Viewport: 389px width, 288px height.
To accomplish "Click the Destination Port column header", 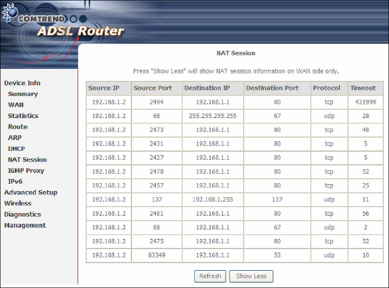I will [x=277, y=88].
